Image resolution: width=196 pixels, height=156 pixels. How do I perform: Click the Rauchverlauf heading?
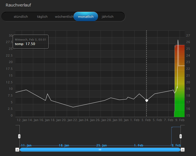(x=18, y=5)
